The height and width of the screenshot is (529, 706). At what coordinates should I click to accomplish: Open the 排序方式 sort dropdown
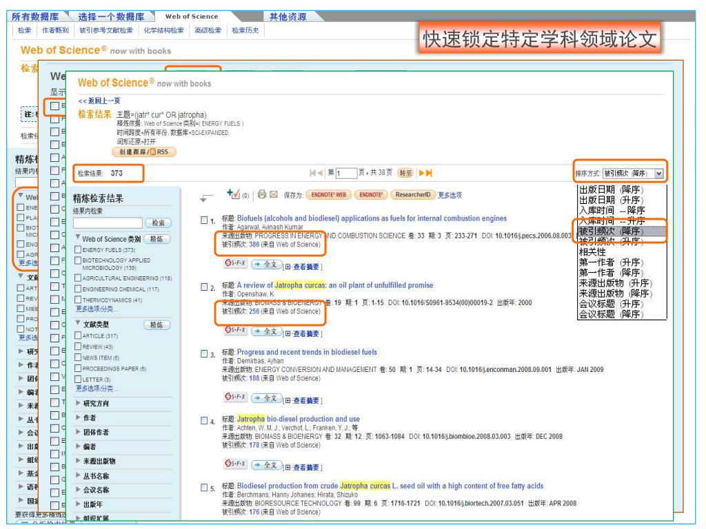(x=633, y=173)
